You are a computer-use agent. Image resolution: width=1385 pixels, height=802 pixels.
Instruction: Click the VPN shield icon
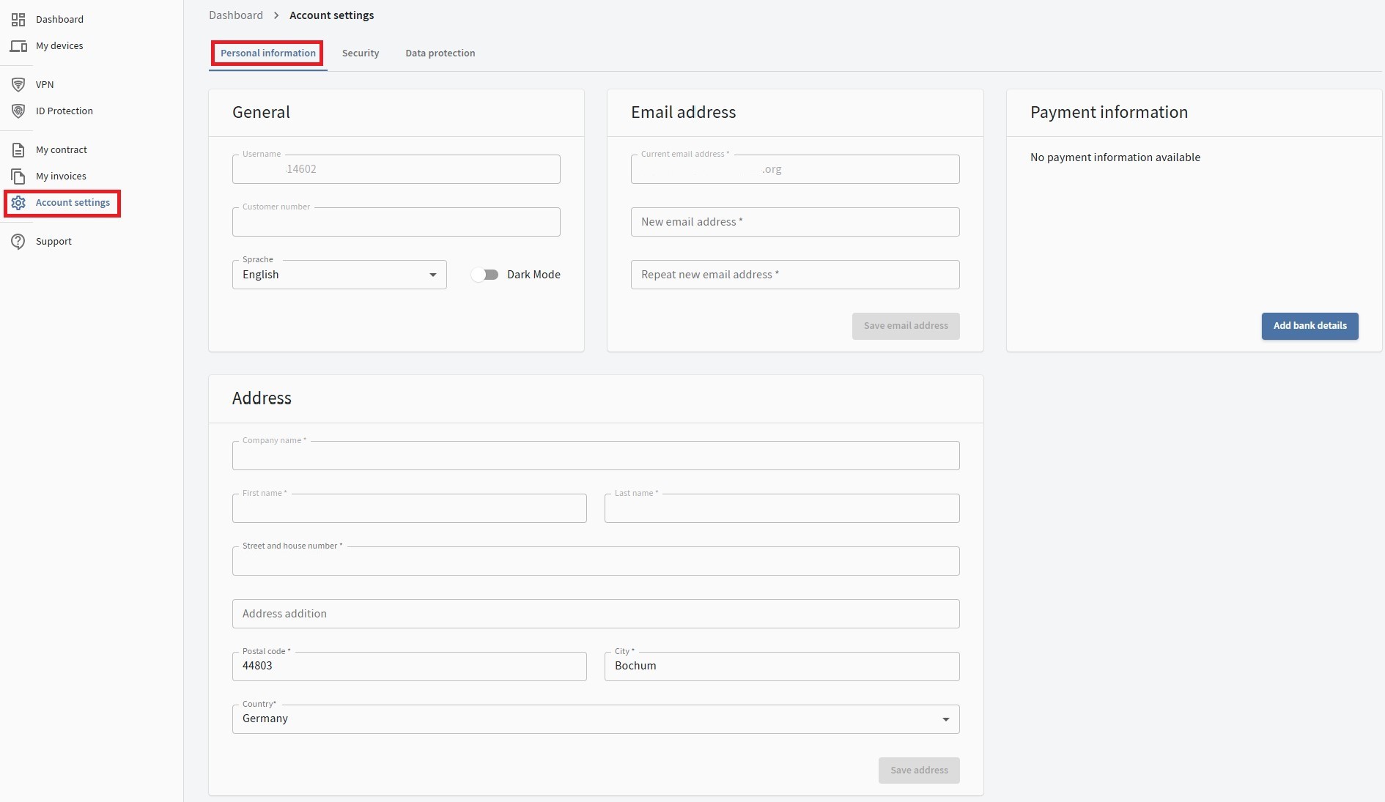(18, 85)
